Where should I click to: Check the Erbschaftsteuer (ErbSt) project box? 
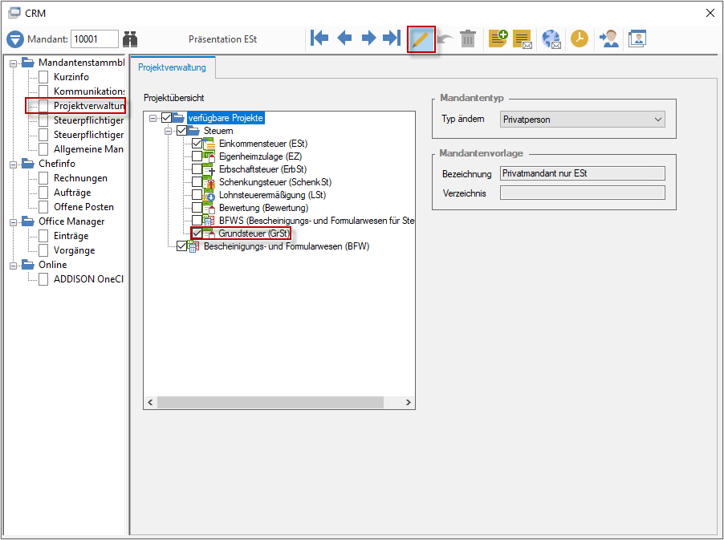coord(197,169)
